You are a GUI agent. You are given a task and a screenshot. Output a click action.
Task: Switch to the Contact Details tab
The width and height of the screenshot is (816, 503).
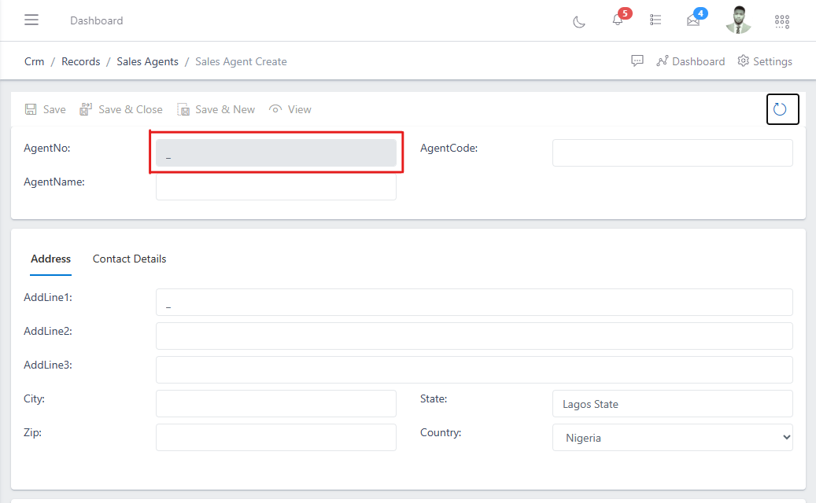[129, 259]
